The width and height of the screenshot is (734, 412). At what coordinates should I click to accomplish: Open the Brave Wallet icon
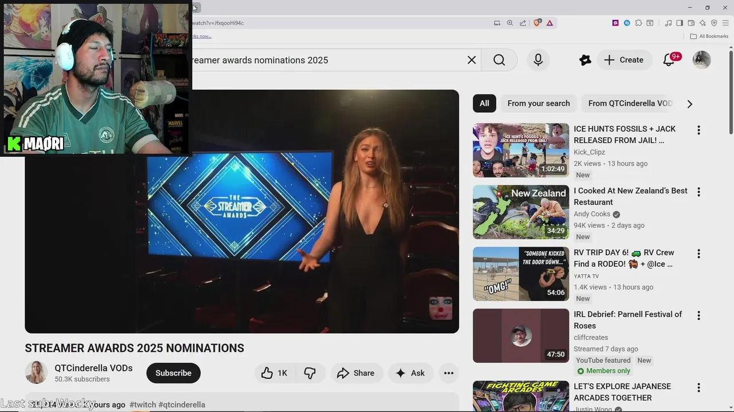tap(691, 23)
